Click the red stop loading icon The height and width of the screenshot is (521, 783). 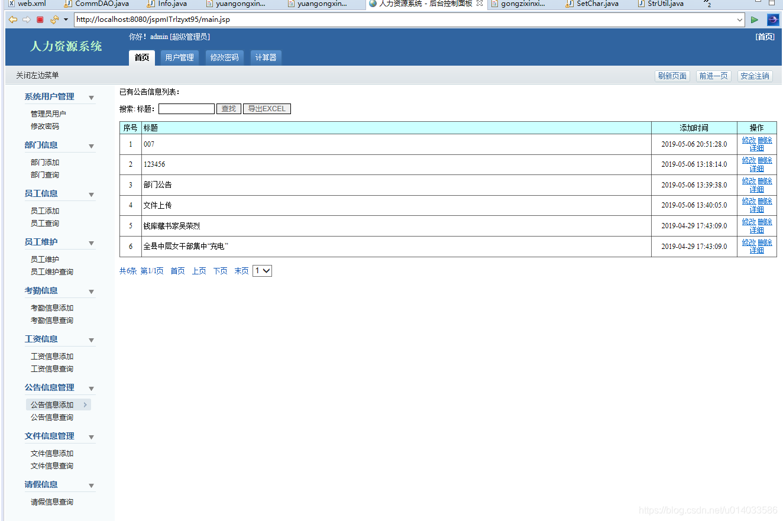point(40,20)
